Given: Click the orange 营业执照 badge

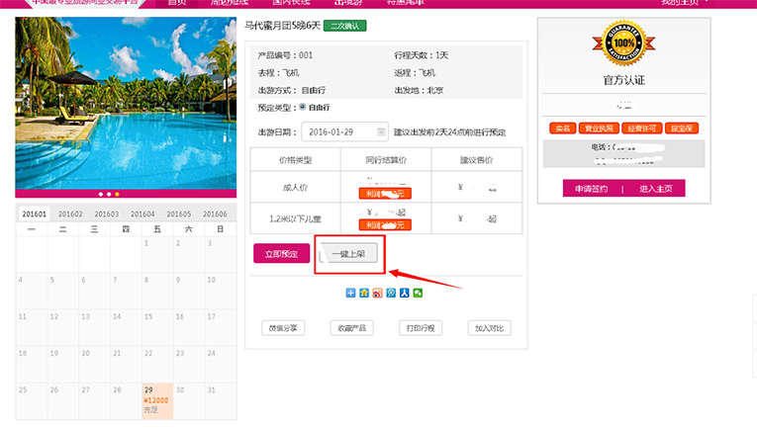Looking at the screenshot, I should [599, 128].
